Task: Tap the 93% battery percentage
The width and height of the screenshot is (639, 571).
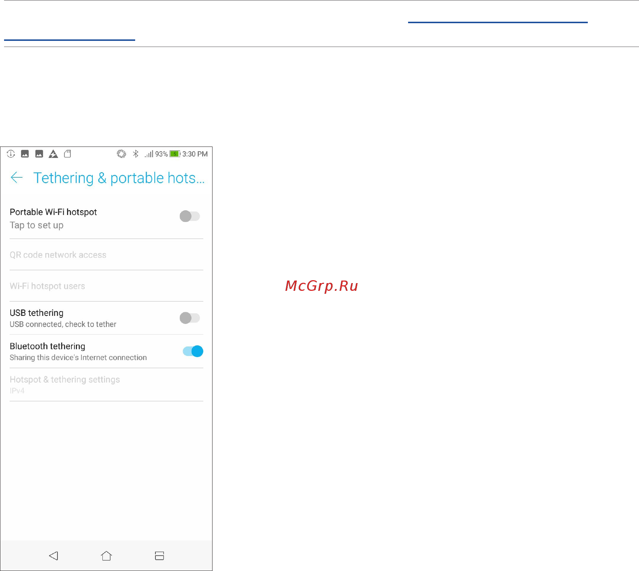Action: click(x=161, y=154)
